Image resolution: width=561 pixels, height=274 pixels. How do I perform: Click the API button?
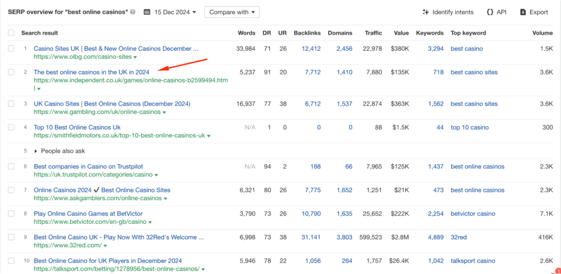click(496, 12)
